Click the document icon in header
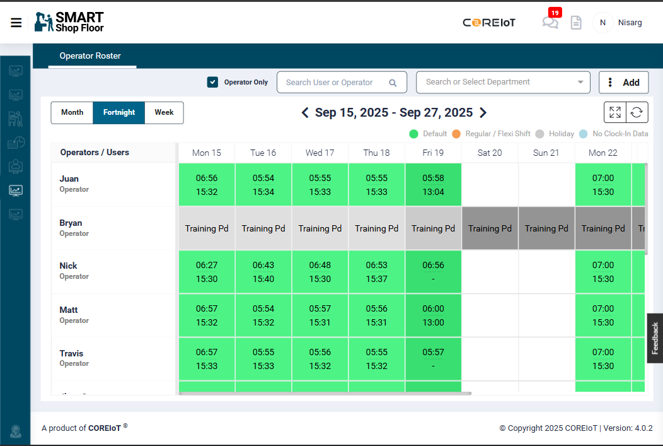 pos(575,23)
